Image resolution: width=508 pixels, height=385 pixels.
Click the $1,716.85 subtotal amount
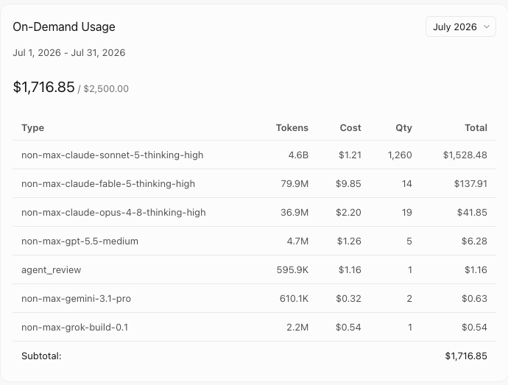tap(466, 356)
